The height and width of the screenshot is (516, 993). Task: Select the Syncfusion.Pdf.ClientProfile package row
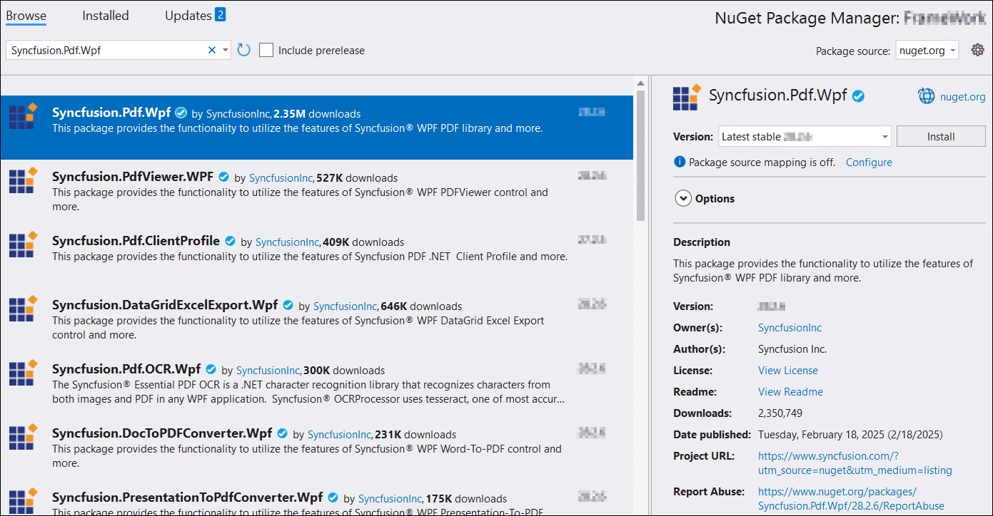tap(316, 256)
